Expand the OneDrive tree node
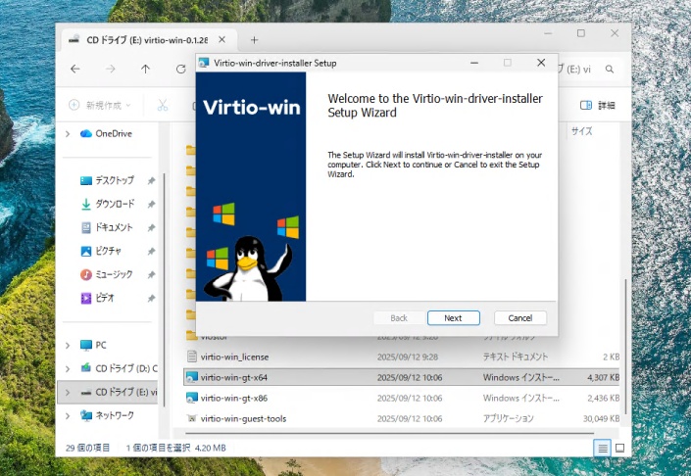The image size is (691, 476). tap(67, 133)
